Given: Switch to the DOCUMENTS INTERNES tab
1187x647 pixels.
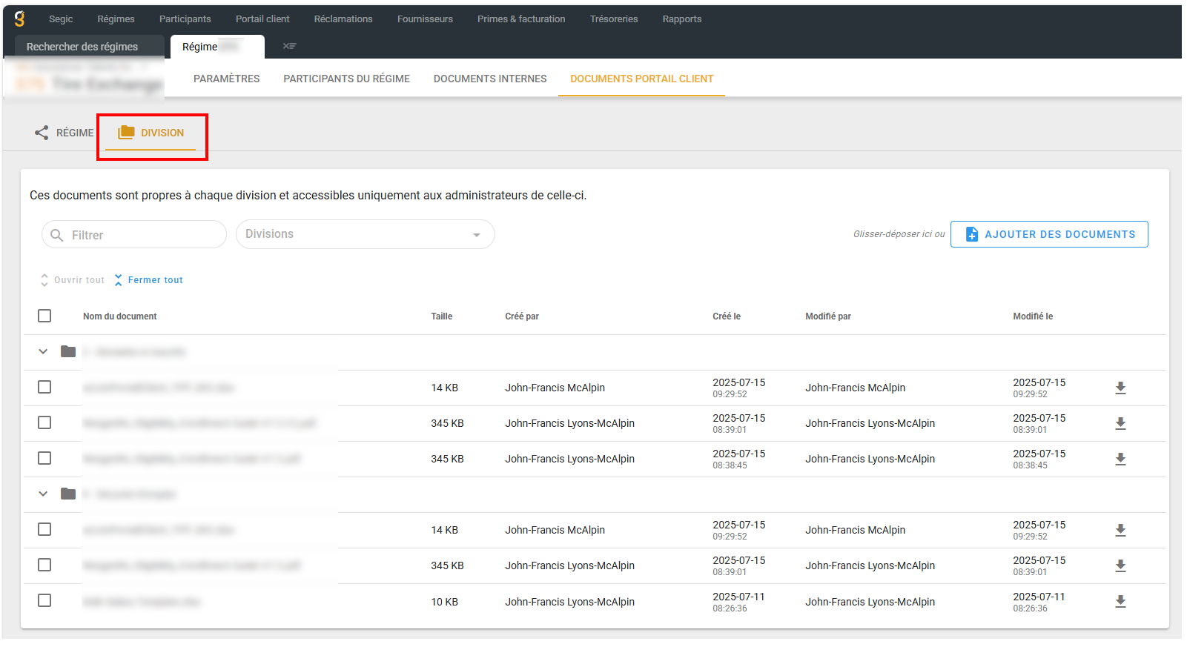Looking at the screenshot, I should [x=489, y=79].
